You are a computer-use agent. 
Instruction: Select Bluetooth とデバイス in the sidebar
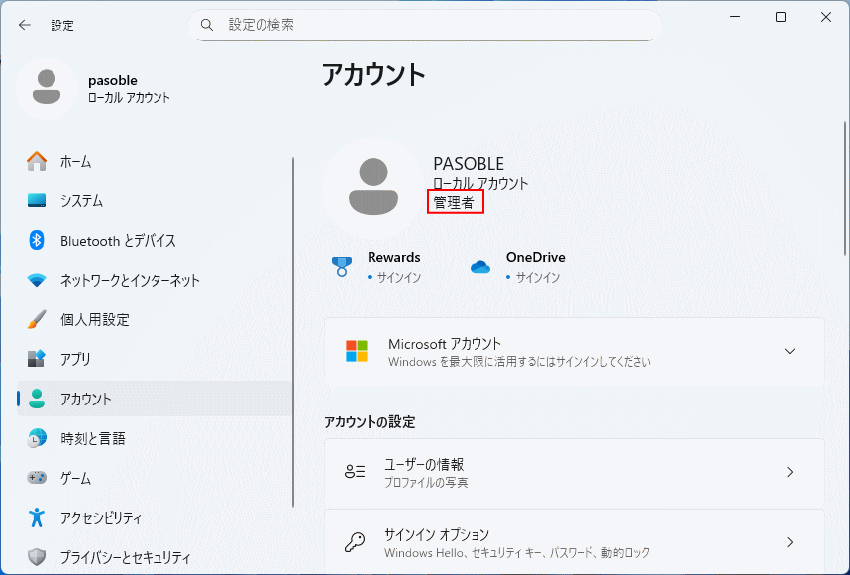click(119, 240)
